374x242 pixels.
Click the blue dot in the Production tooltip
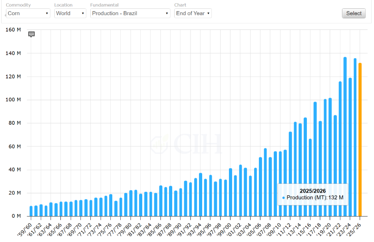tap(283, 198)
